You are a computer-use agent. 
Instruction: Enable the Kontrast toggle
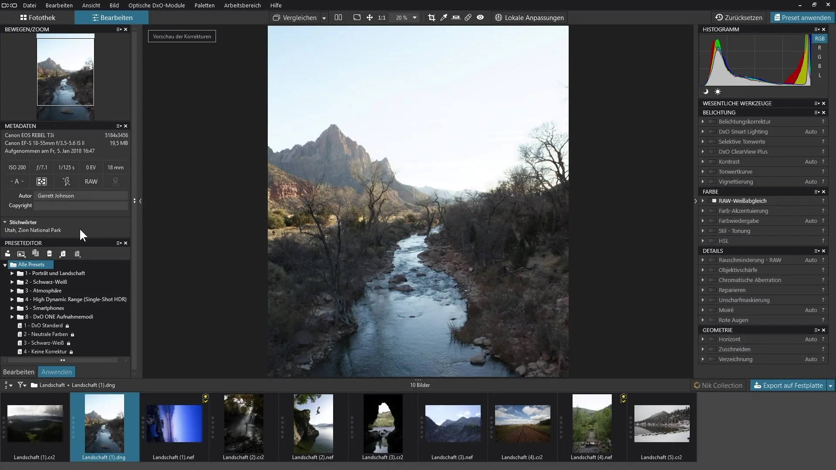[712, 161]
